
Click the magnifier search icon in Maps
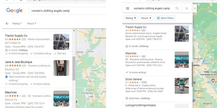(177, 8)
